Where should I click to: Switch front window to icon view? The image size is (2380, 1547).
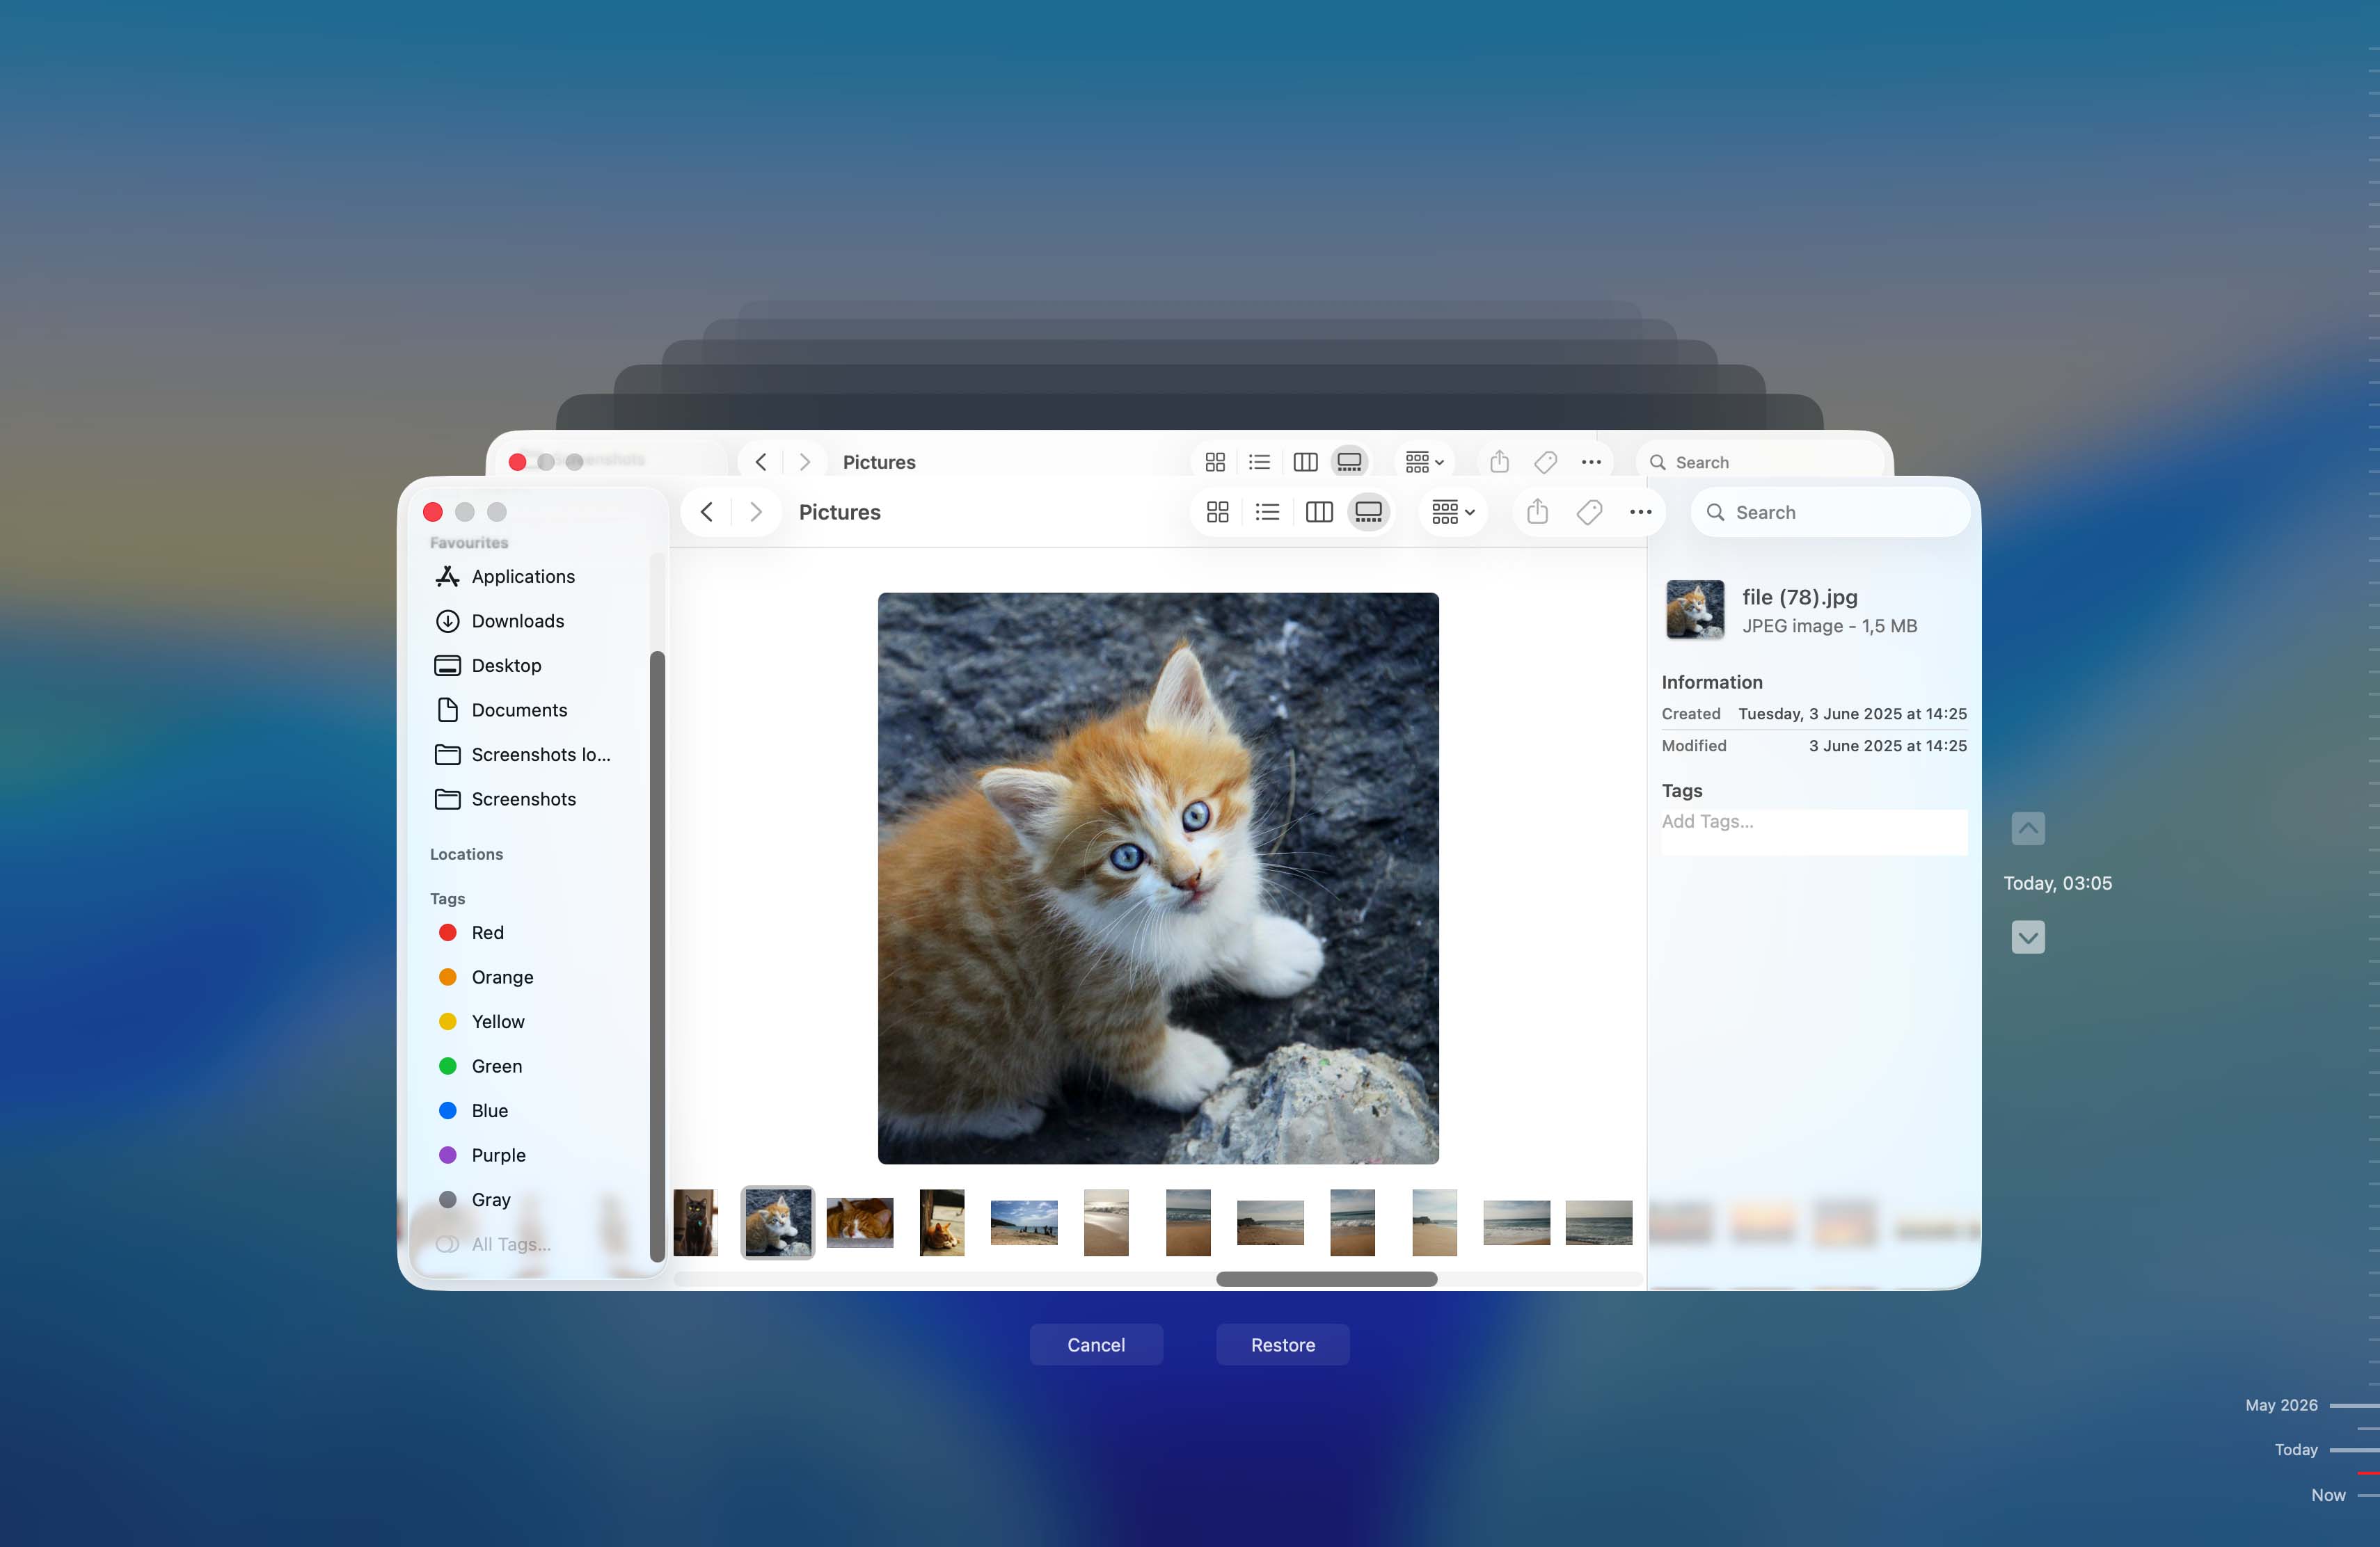1217,513
